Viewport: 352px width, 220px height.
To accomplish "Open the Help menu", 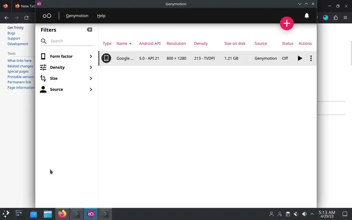I will point(101,16).
